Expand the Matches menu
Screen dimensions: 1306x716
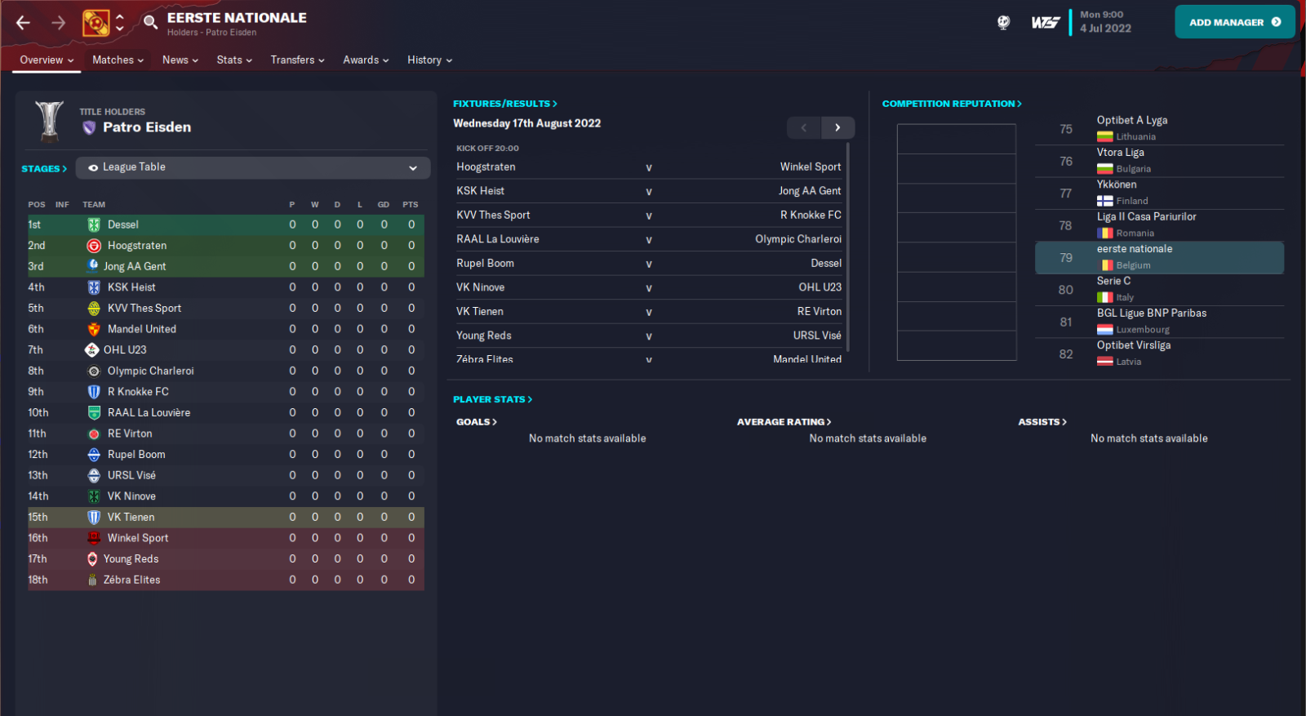(118, 60)
